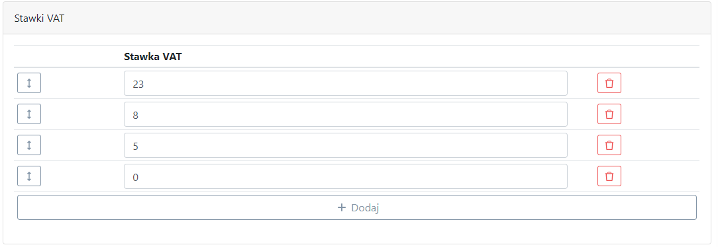Click the Dodaj text label
The height and width of the screenshot is (247, 718).
coord(365,208)
